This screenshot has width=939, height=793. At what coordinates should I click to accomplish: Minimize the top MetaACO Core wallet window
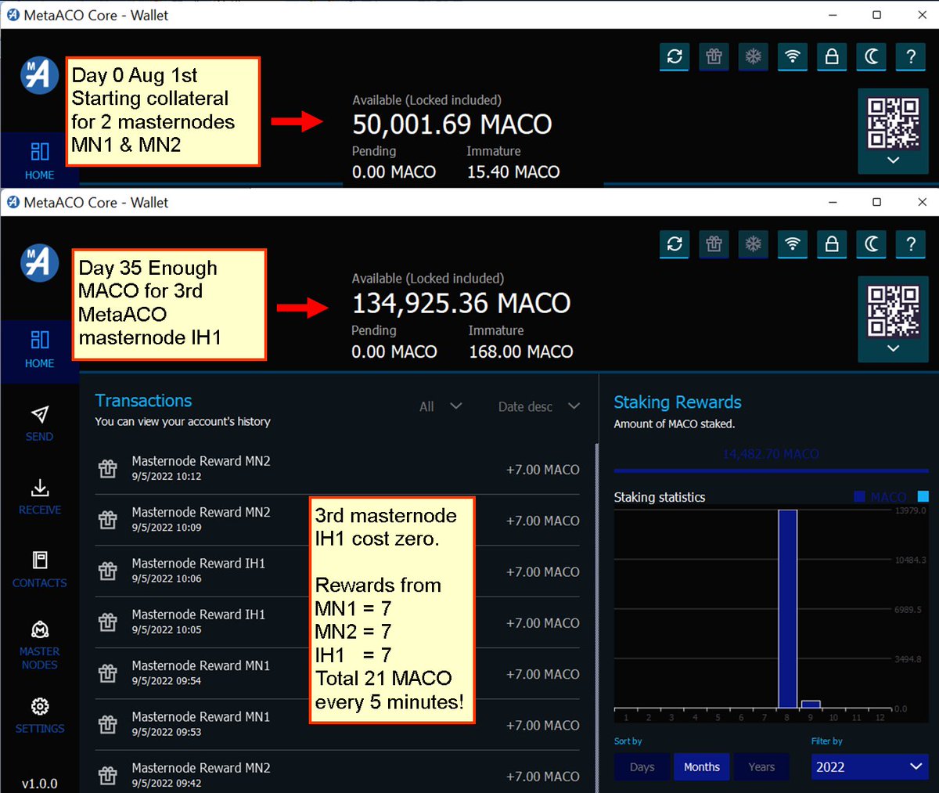833,15
